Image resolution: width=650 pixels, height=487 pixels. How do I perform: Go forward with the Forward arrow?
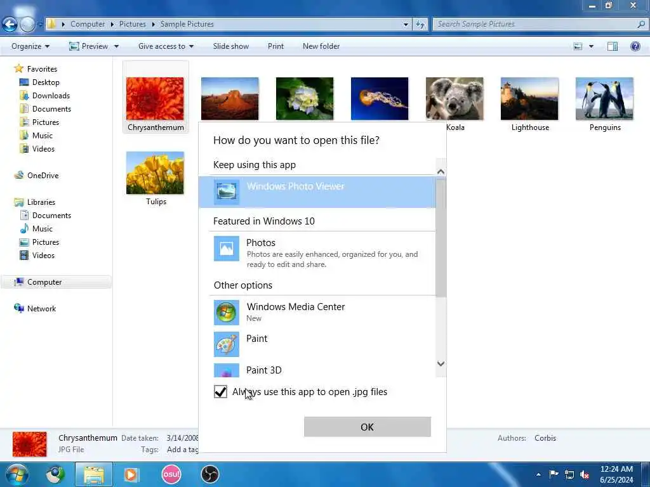(27, 25)
